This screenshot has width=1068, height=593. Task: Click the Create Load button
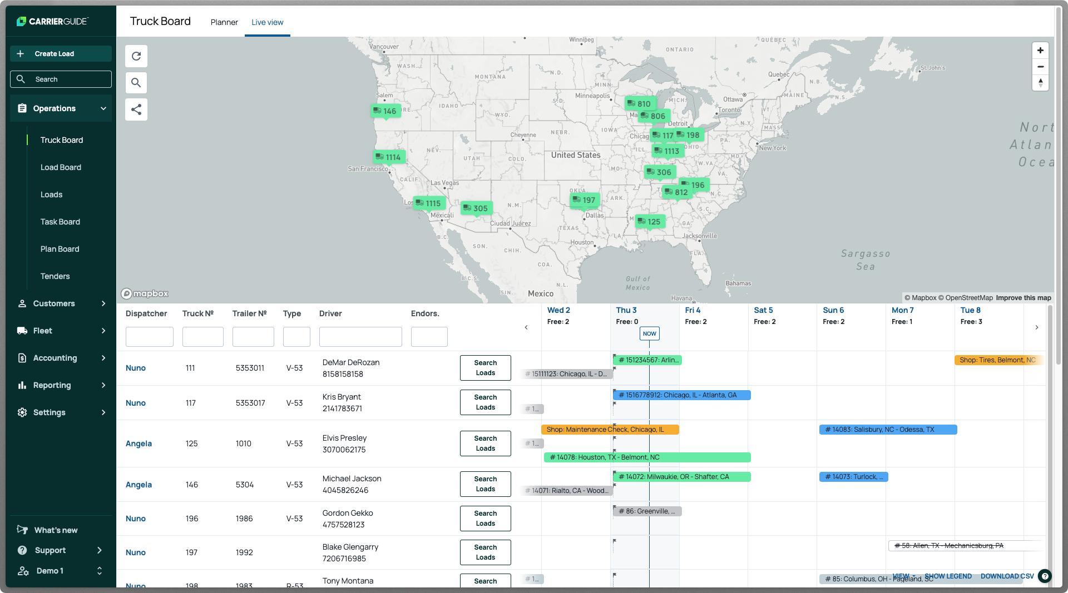coord(61,54)
